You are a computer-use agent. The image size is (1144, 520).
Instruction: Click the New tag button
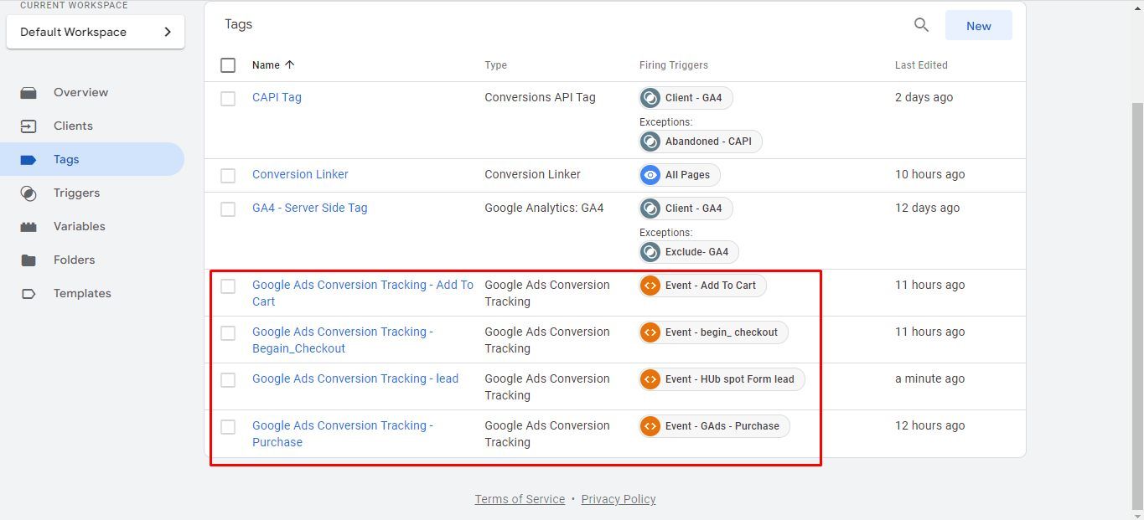[x=978, y=25]
